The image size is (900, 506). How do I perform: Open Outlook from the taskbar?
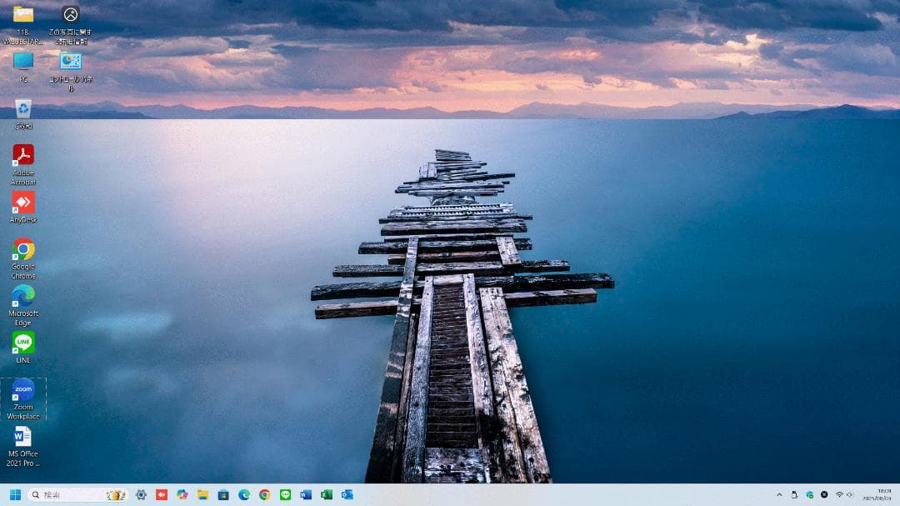pos(348,494)
